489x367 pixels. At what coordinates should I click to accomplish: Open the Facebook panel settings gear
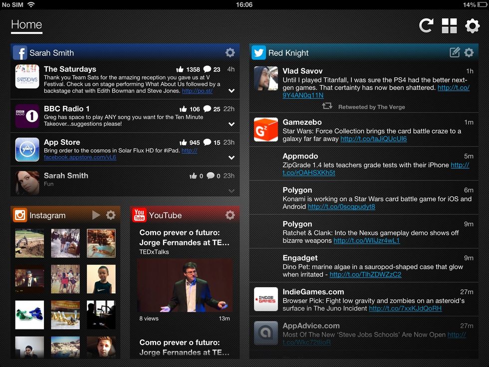[230, 52]
